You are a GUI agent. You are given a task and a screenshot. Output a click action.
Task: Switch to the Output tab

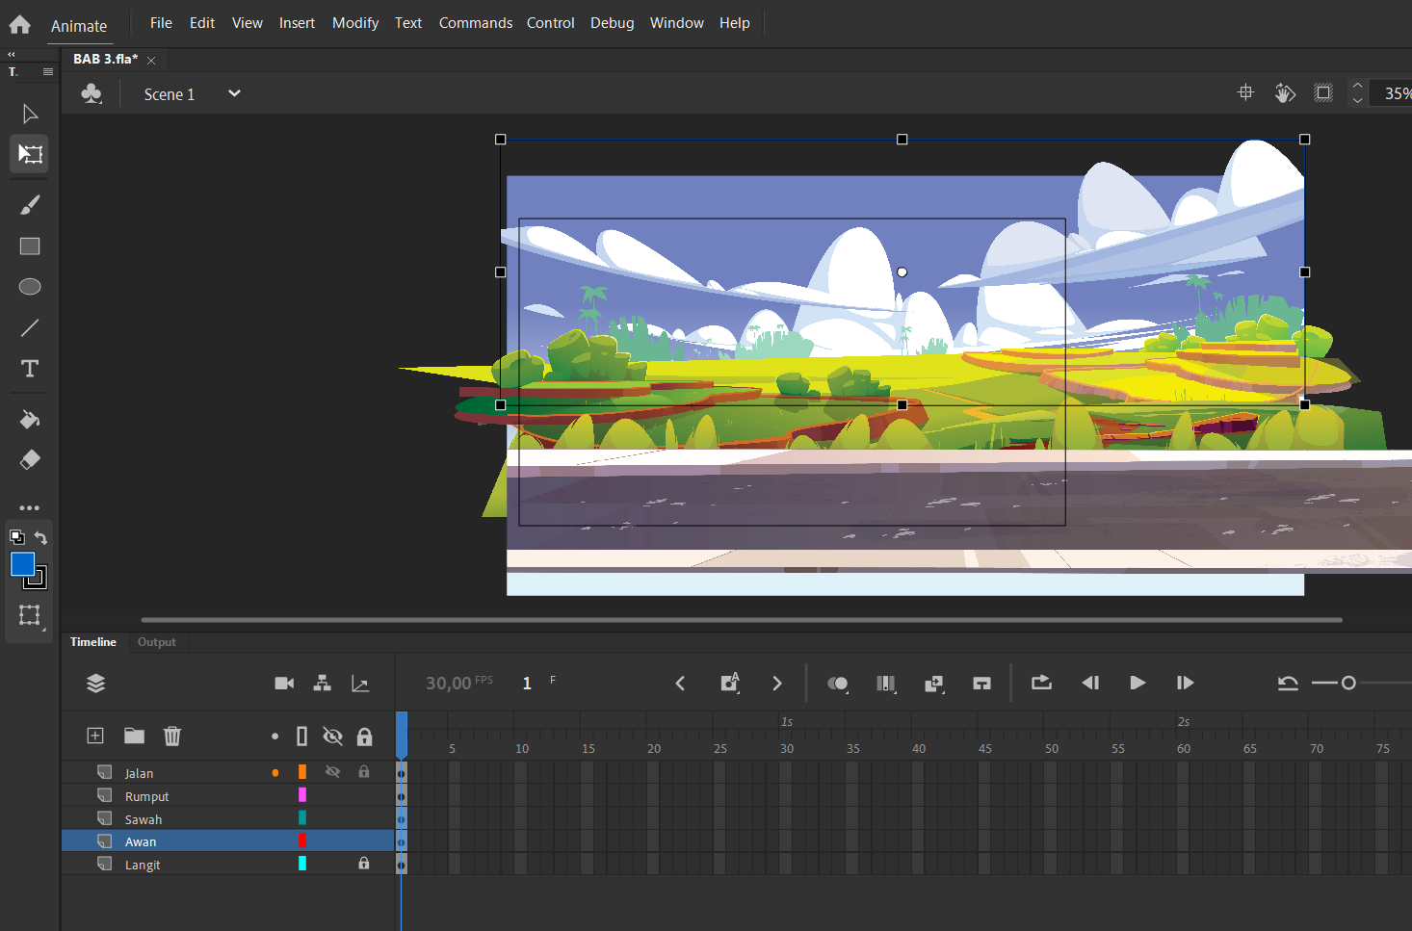157,642
